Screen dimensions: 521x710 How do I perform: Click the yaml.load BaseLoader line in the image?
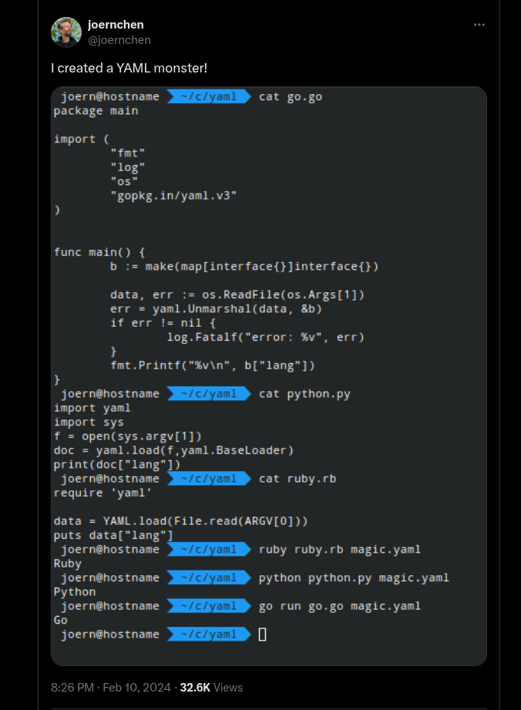click(x=173, y=450)
